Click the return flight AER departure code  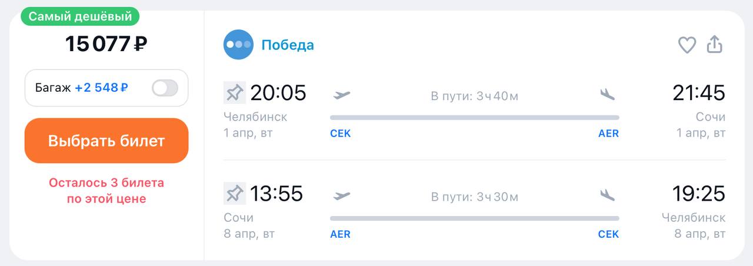(x=341, y=234)
